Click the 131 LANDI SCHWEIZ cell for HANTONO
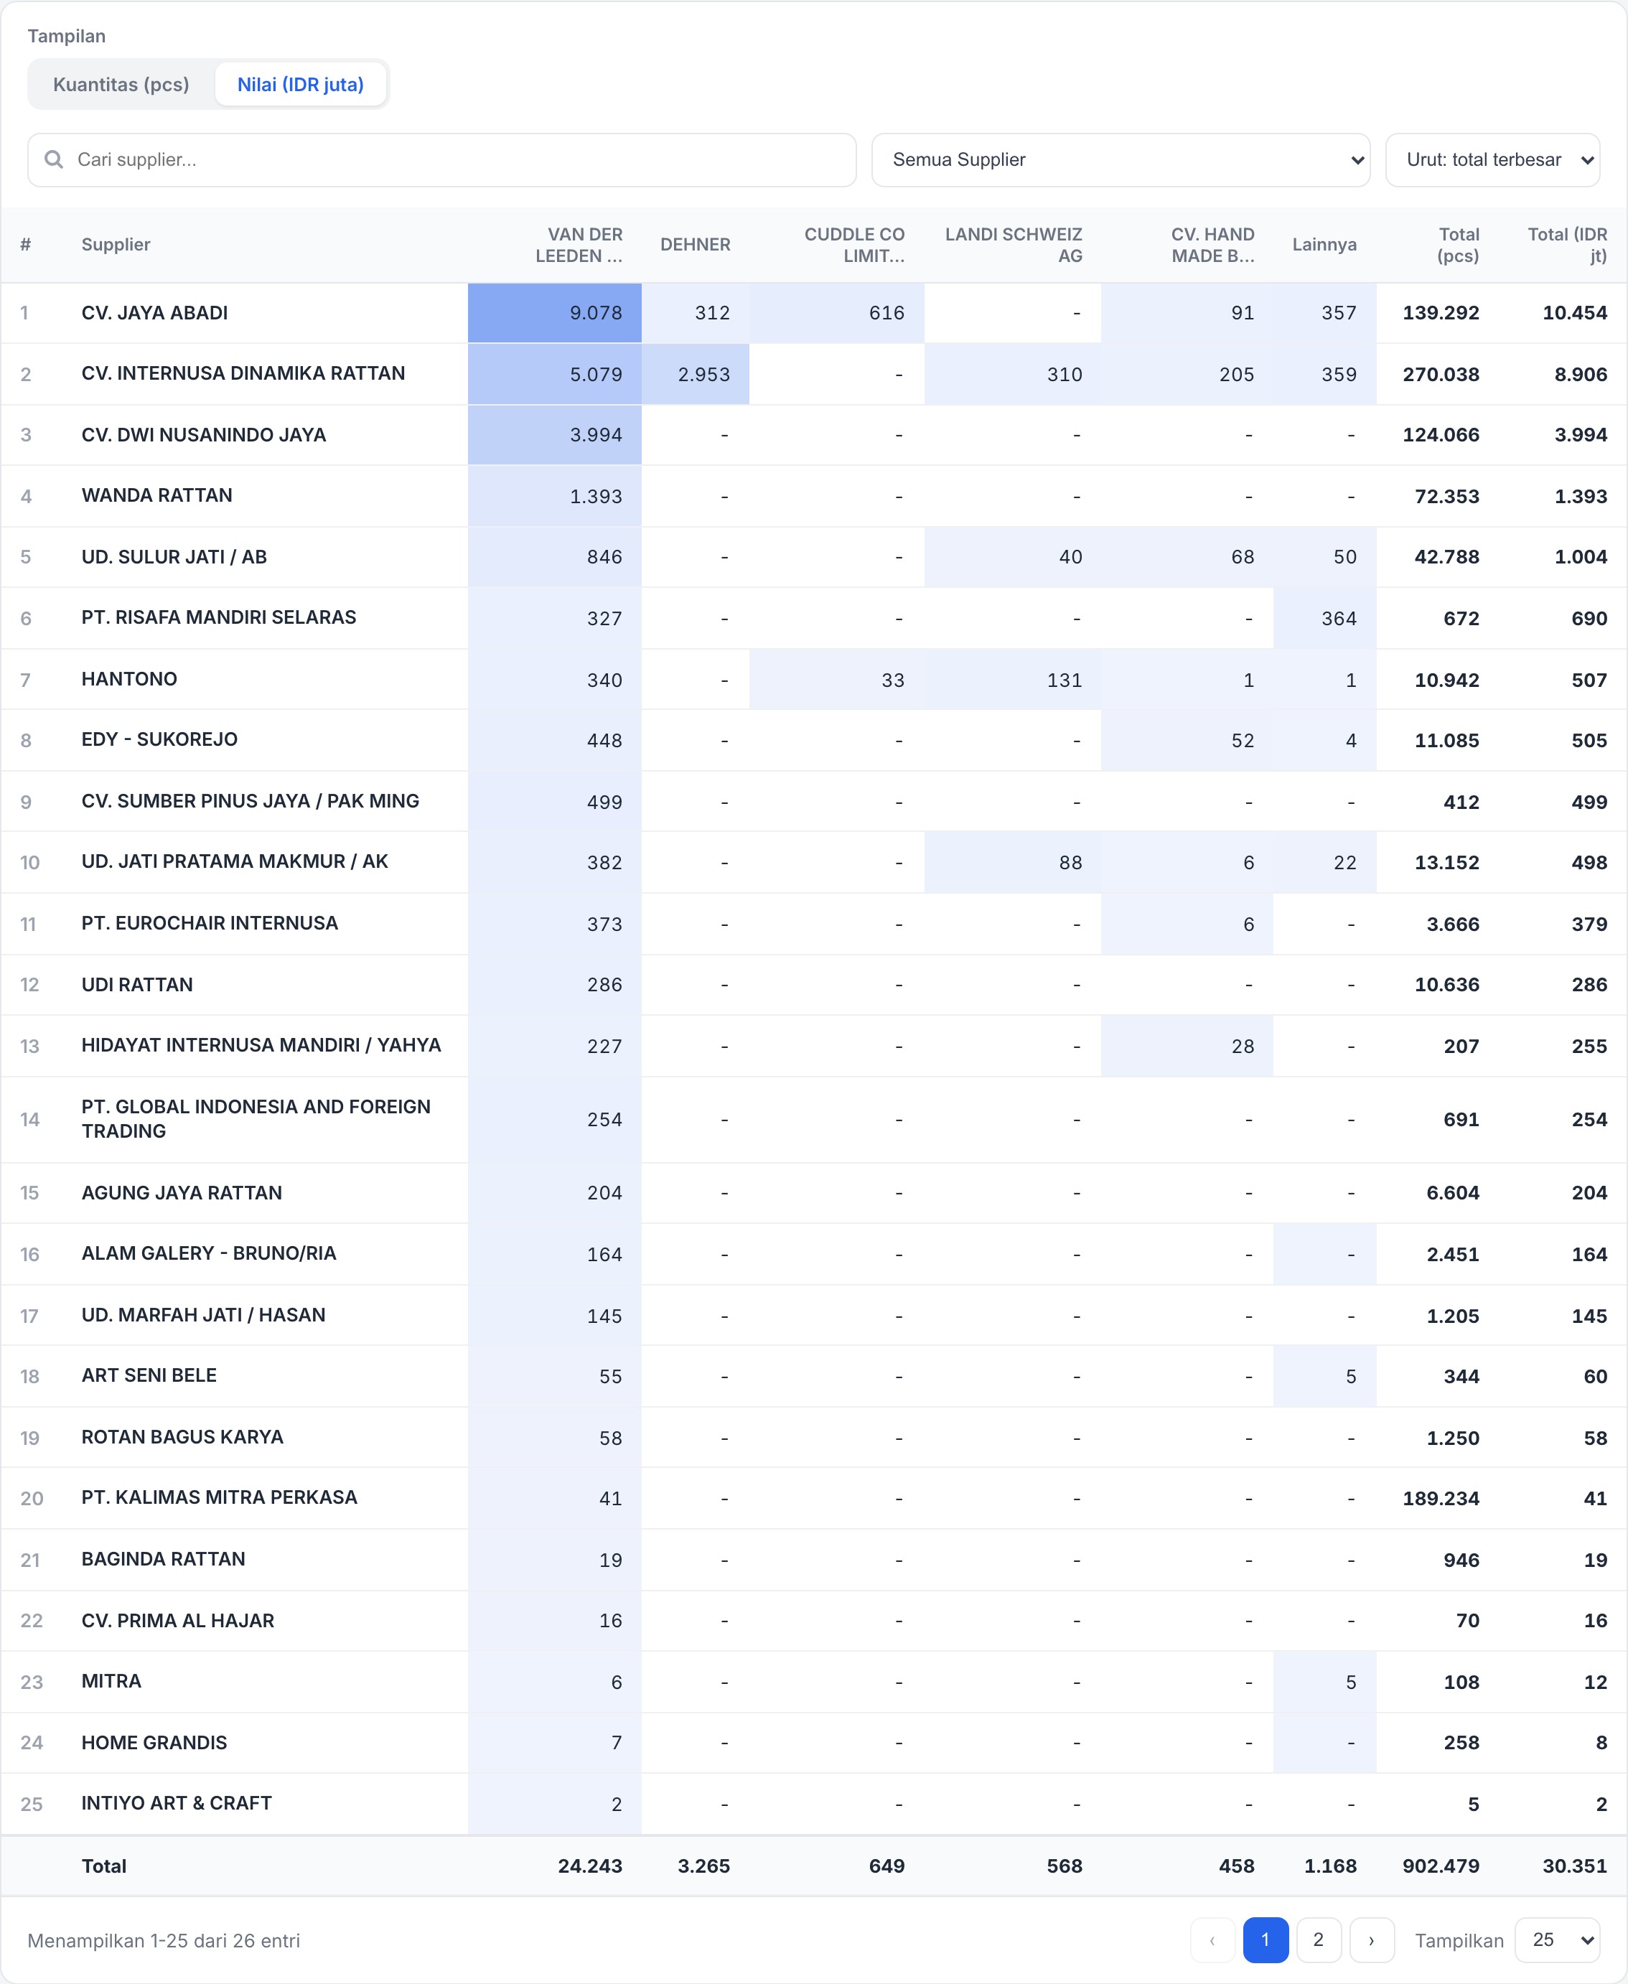 click(1013, 680)
